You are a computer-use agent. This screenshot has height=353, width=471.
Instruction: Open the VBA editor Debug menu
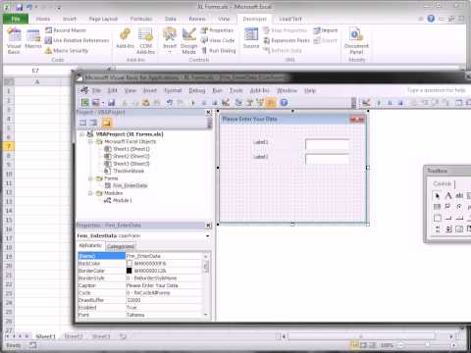pos(197,90)
